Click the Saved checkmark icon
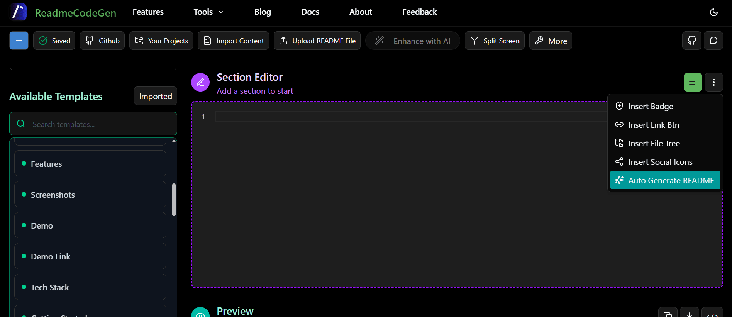The height and width of the screenshot is (317, 732). pyautogui.click(x=43, y=41)
